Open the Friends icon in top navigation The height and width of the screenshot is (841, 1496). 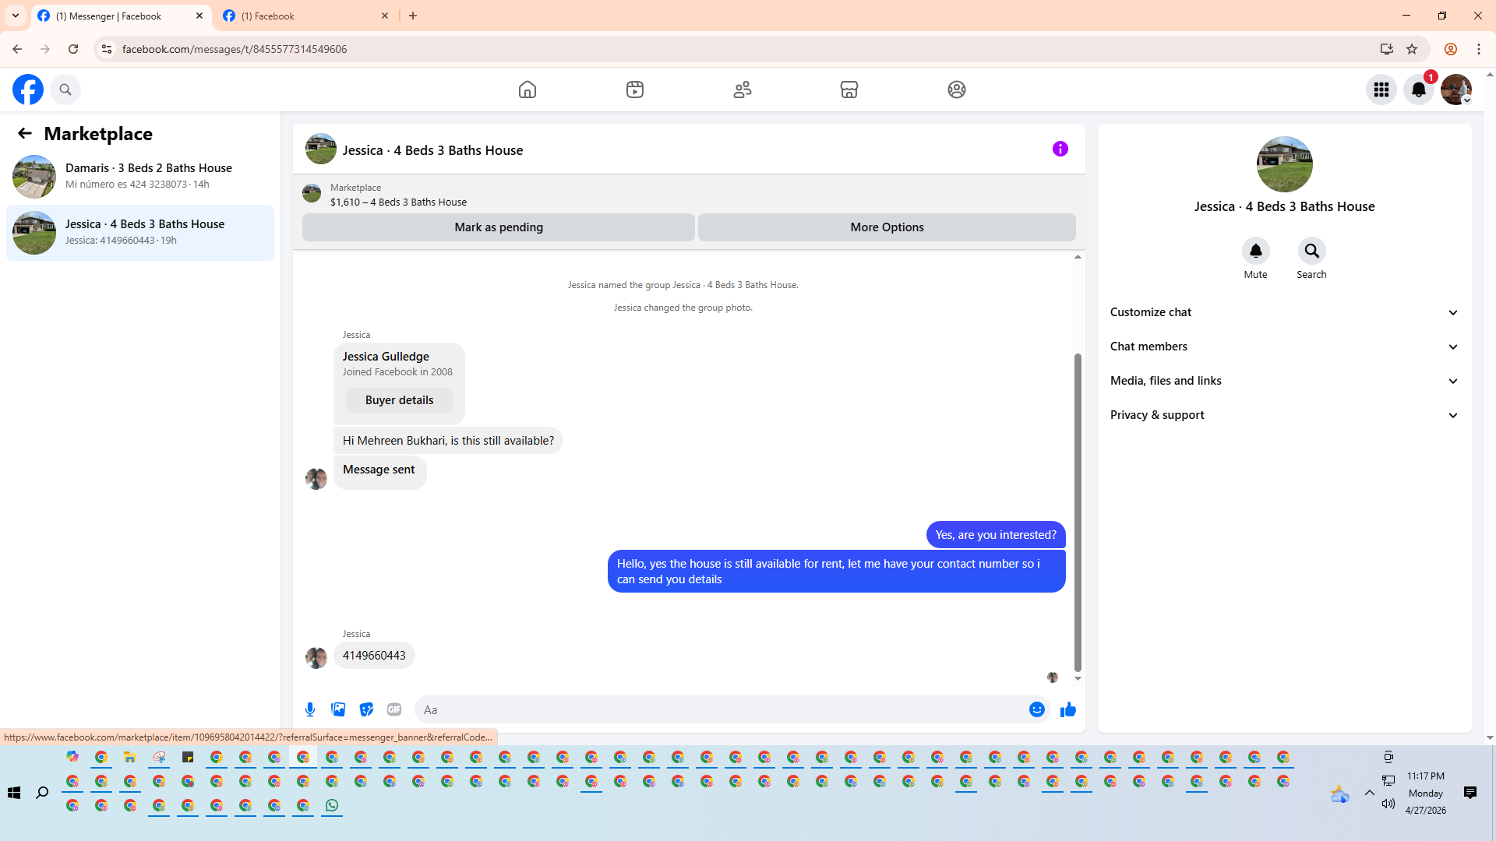(743, 90)
